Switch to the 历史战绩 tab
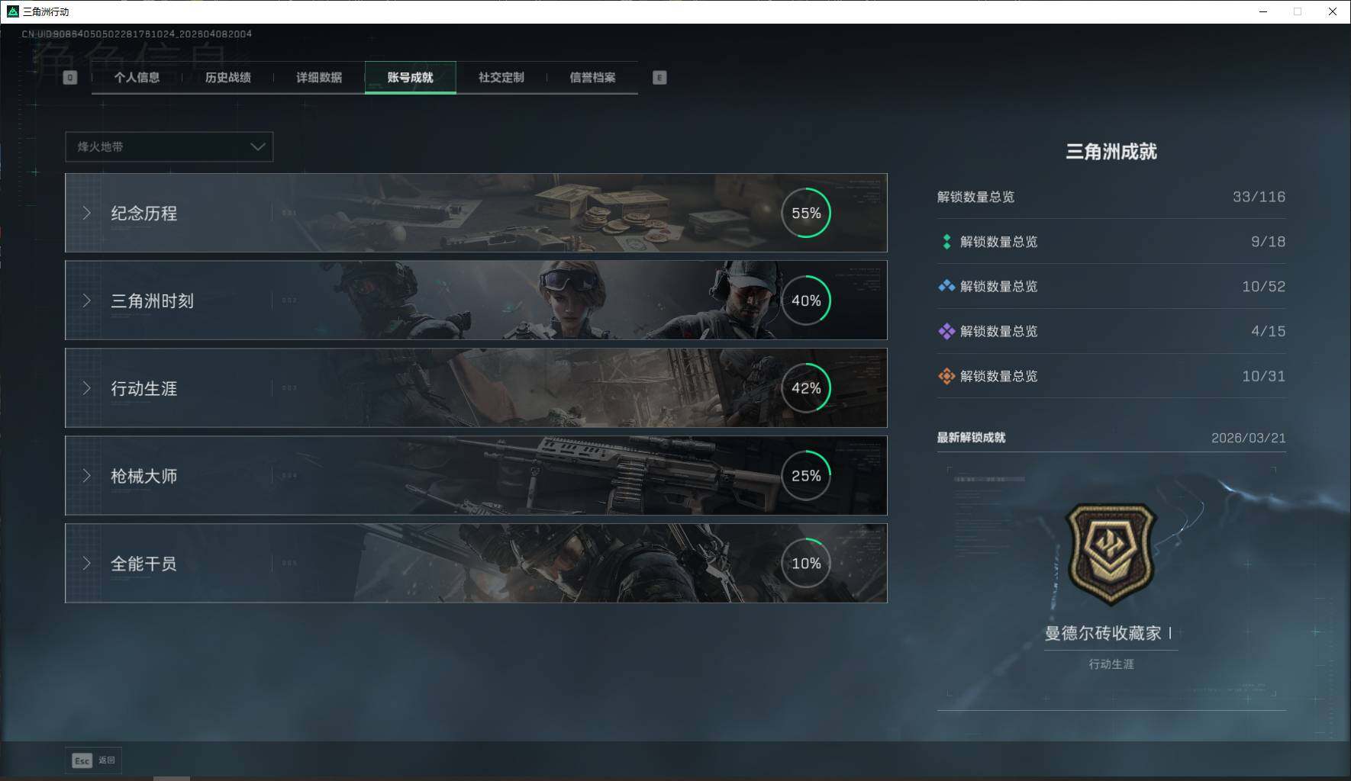Viewport: 1351px width, 781px height. 227,77
